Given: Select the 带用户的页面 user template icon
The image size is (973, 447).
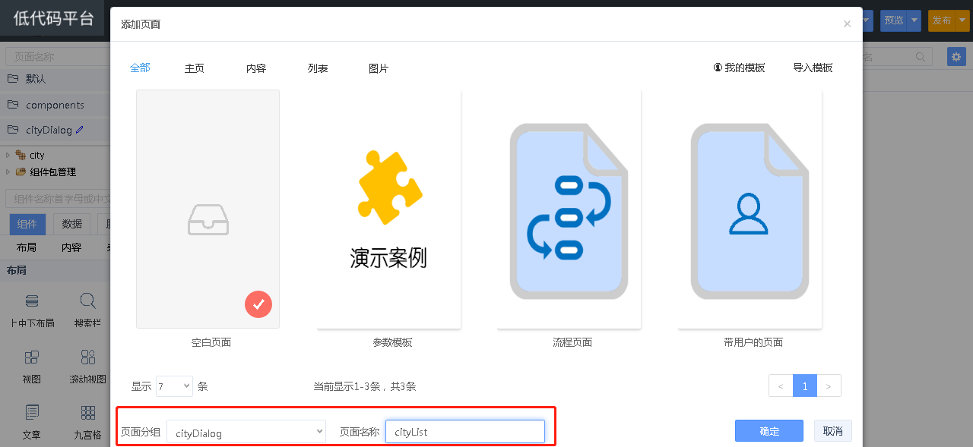Looking at the screenshot, I should pyautogui.click(x=750, y=209).
